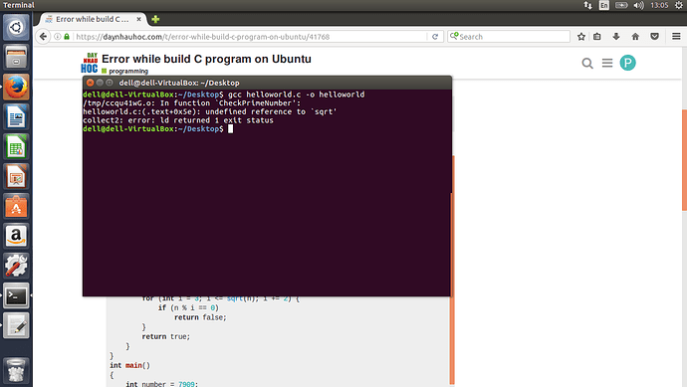Open the sound volume indicator
Viewport: 687px width, 387px height.
[x=639, y=5]
